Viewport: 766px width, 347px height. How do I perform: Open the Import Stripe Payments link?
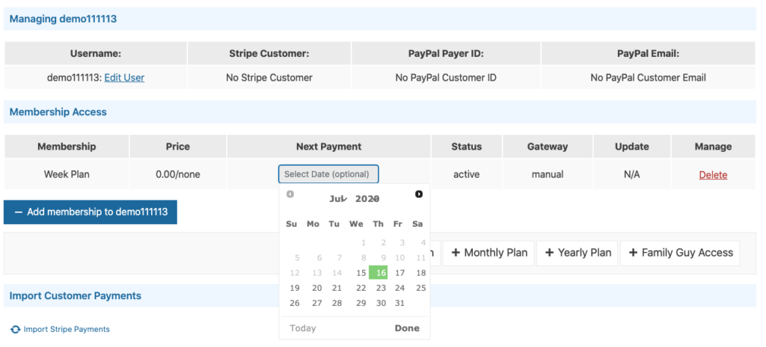click(66, 330)
